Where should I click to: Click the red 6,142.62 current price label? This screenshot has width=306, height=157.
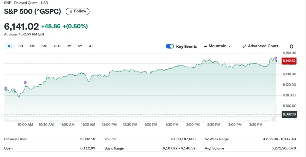pyautogui.click(x=289, y=61)
